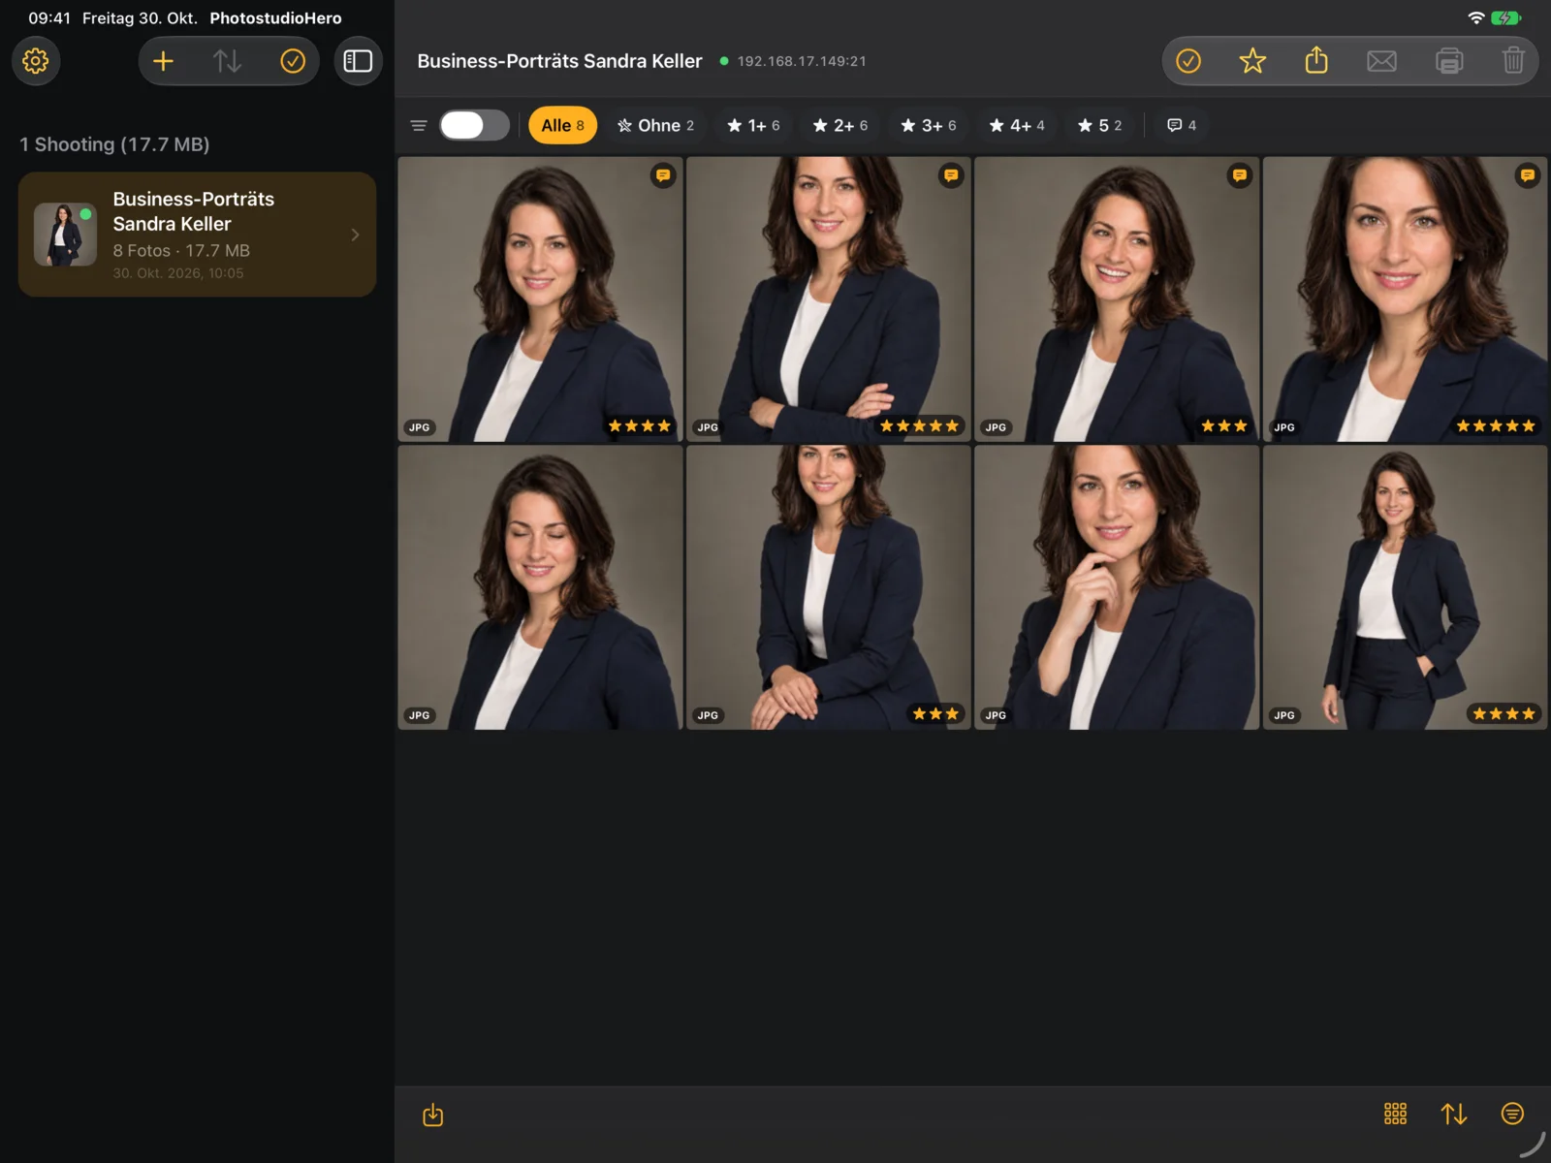Filter photos by 2+ stars
The width and height of the screenshot is (1551, 1163).
[x=839, y=125]
